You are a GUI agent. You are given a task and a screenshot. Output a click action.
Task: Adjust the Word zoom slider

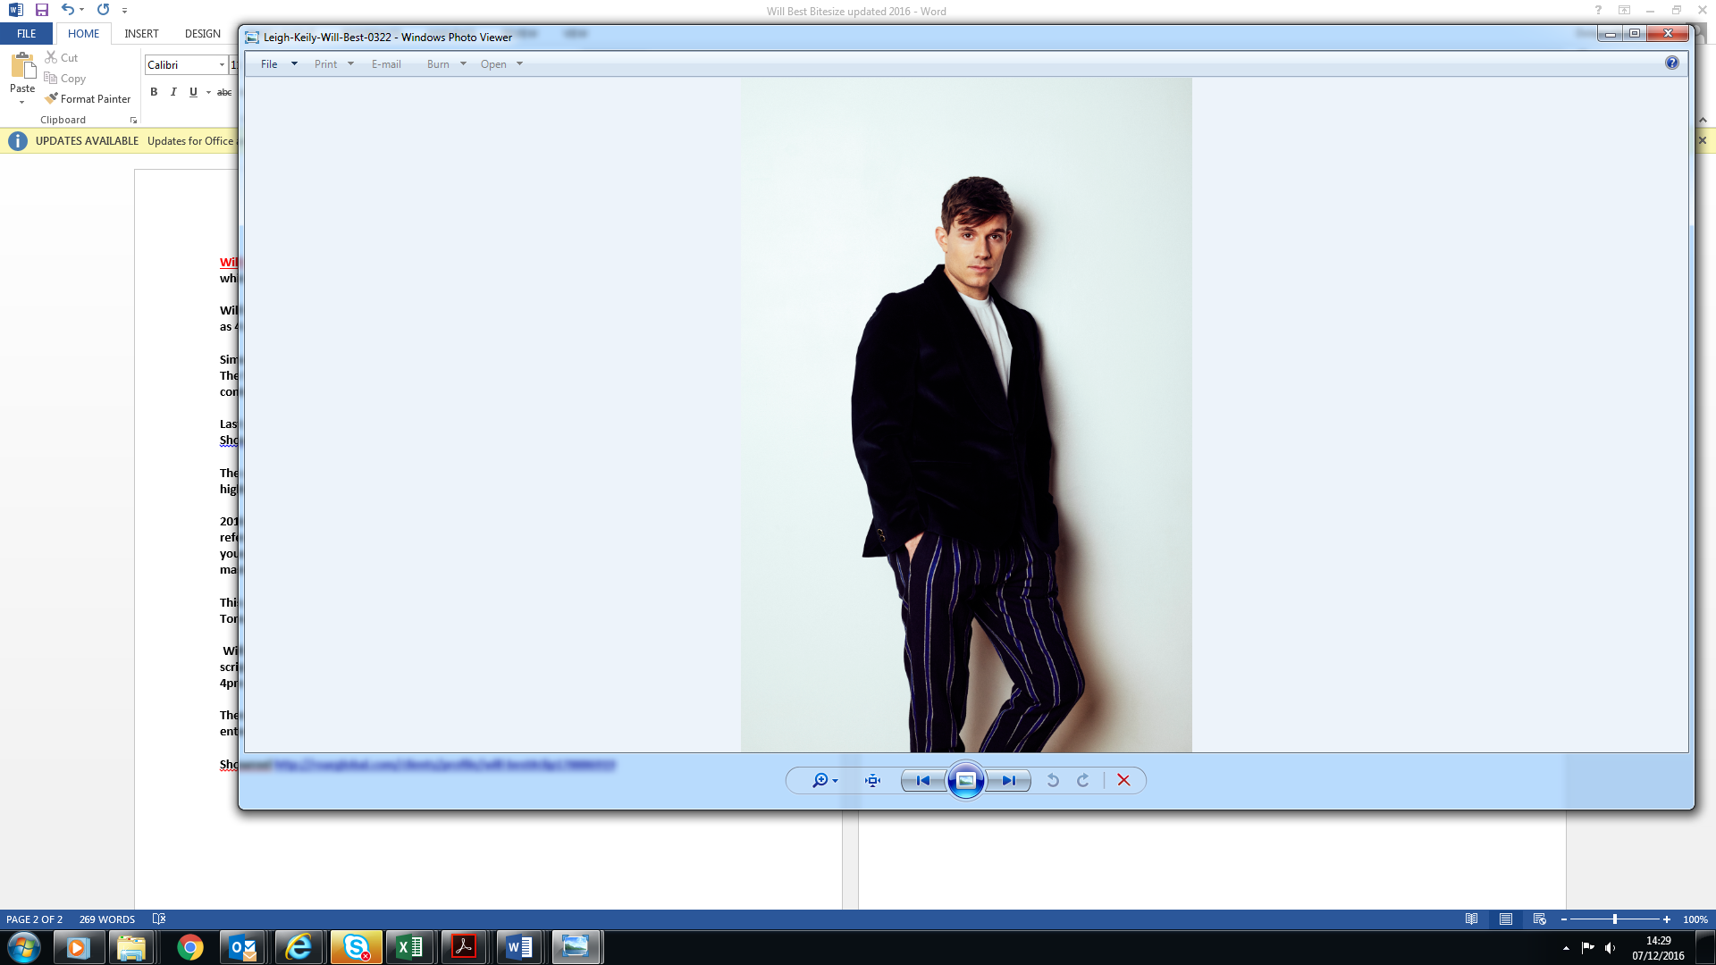click(x=1614, y=919)
